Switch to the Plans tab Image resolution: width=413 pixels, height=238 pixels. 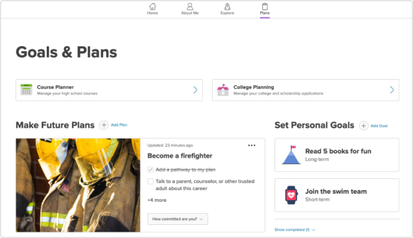pyautogui.click(x=265, y=9)
